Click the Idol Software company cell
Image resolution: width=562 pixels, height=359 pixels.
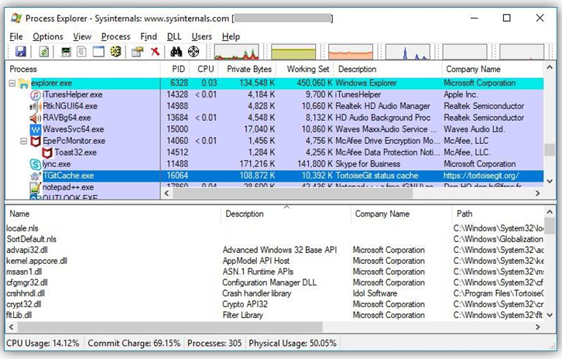click(x=375, y=293)
